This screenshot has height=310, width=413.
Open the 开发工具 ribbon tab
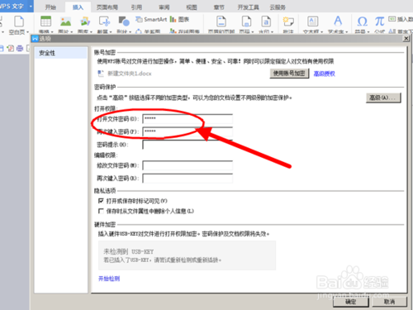(x=248, y=7)
